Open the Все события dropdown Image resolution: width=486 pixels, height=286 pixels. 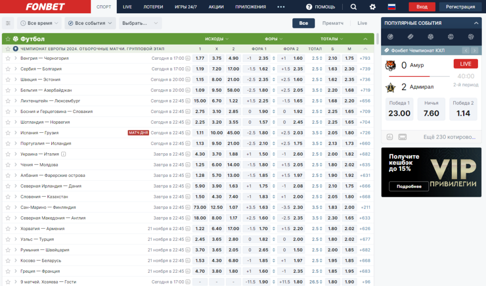tap(90, 23)
